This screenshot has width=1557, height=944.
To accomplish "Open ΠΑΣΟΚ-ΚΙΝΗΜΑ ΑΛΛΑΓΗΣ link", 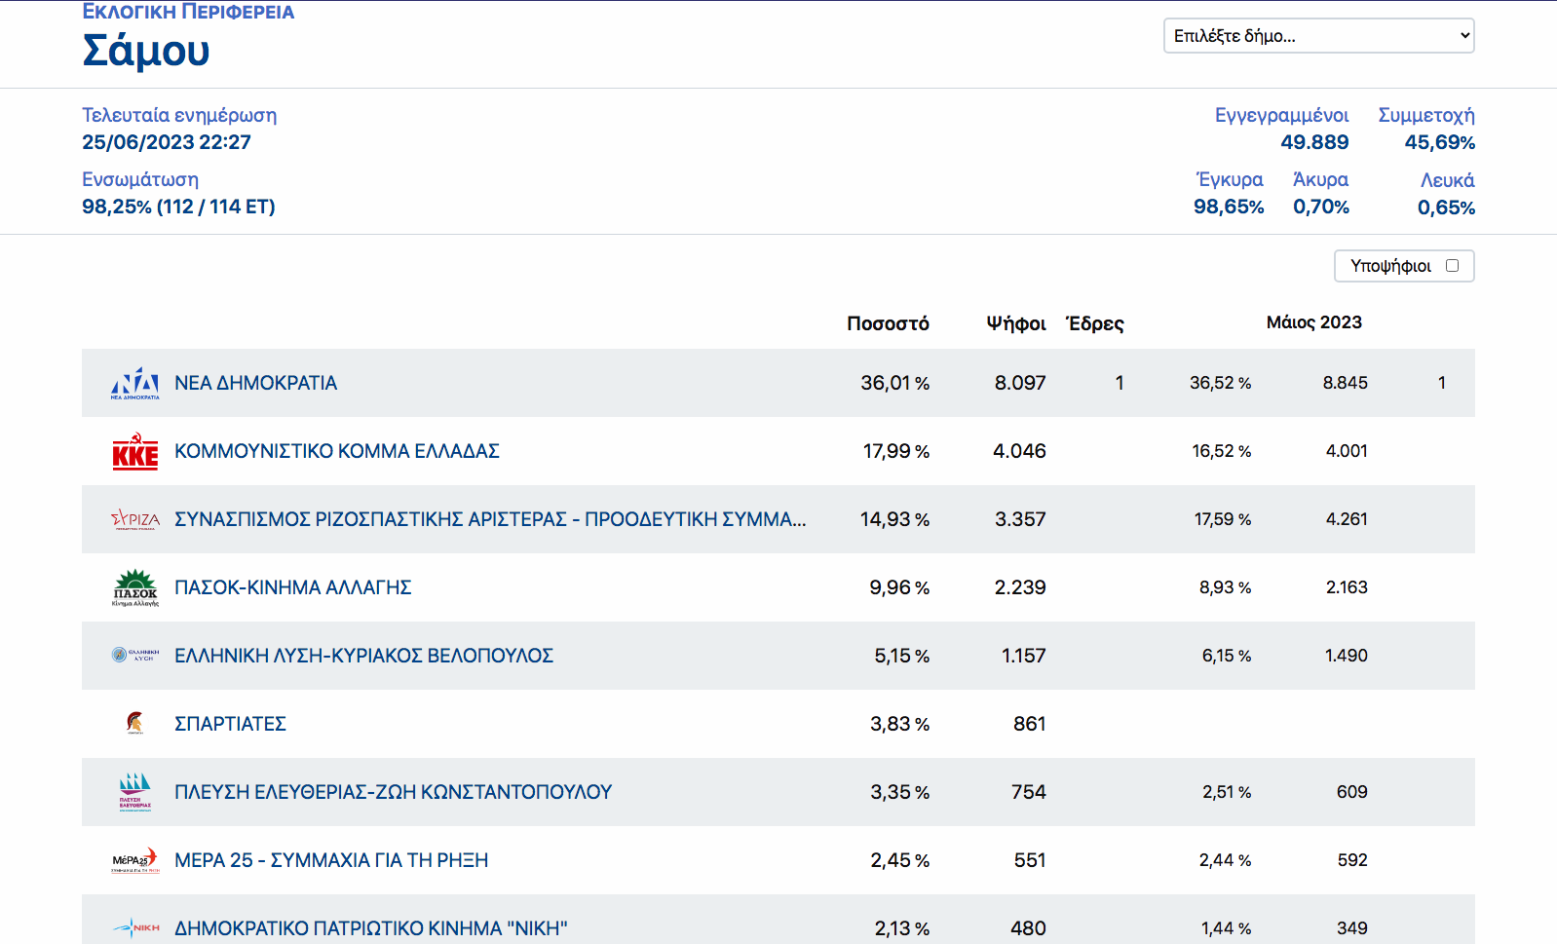I will pyautogui.click(x=293, y=587).
